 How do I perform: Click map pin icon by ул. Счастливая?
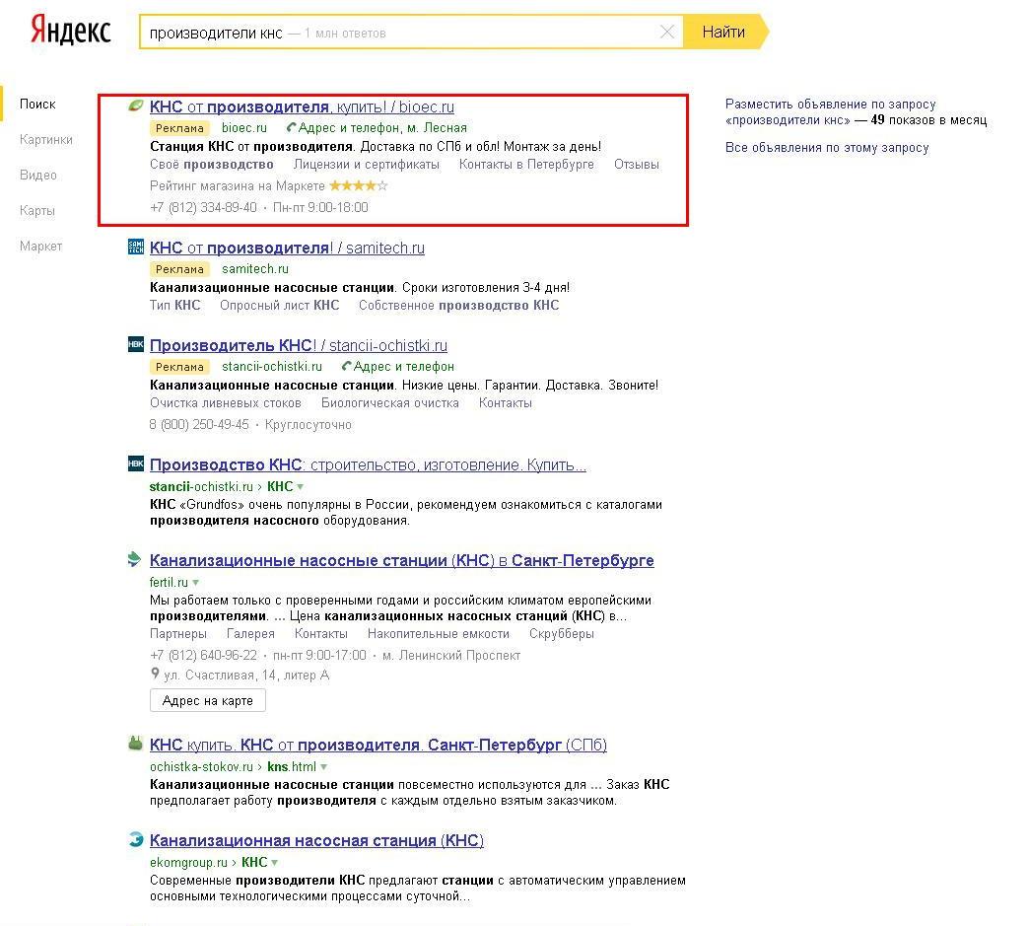[155, 674]
